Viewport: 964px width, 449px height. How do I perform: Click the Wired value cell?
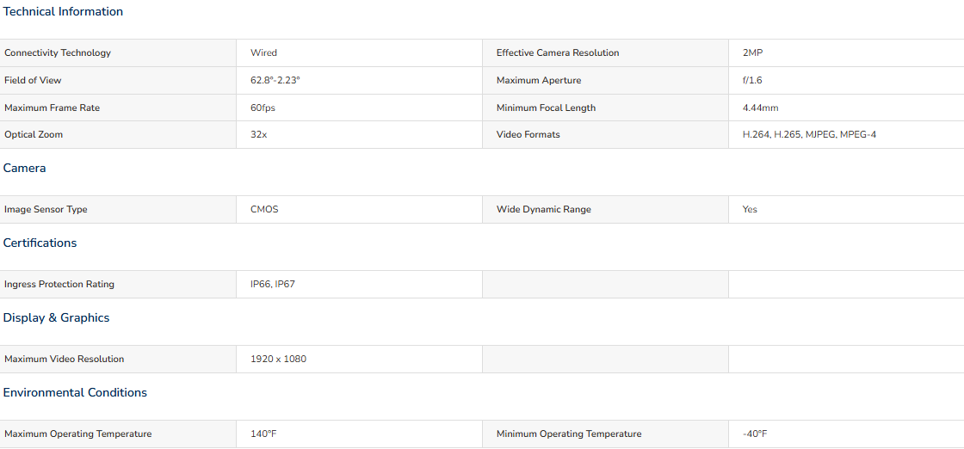pos(359,52)
